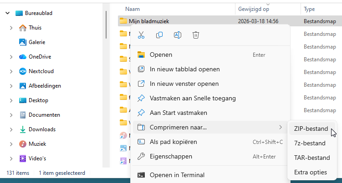Sort by the Naam column header

[133, 9]
